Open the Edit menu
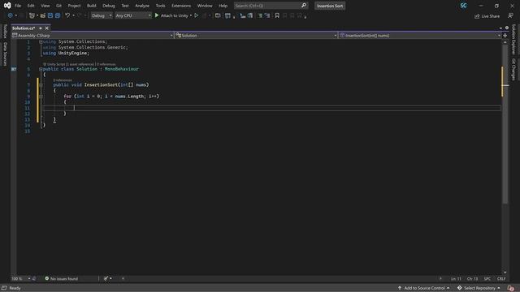This screenshot has width=520, height=292. coord(31,6)
